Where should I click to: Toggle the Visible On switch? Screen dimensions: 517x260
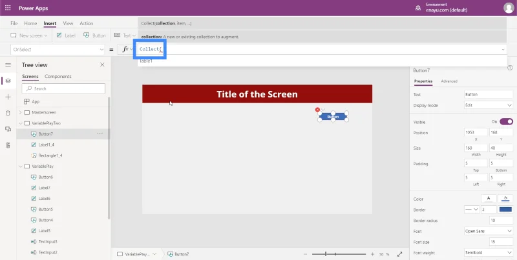click(506, 122)
